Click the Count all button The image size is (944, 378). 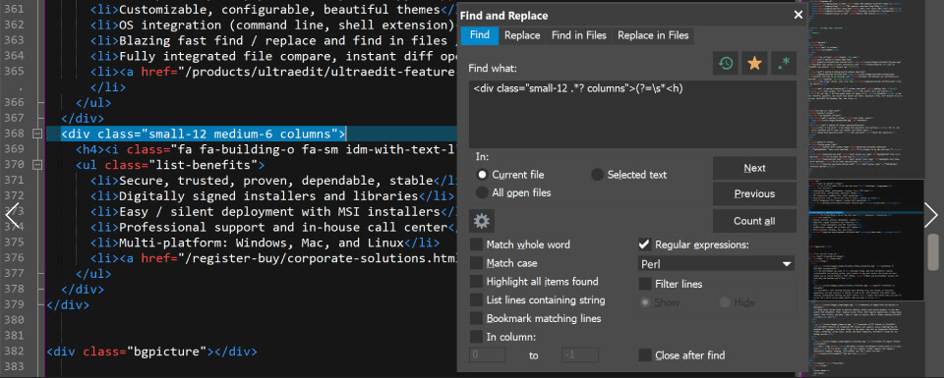[x=754, y=221]
